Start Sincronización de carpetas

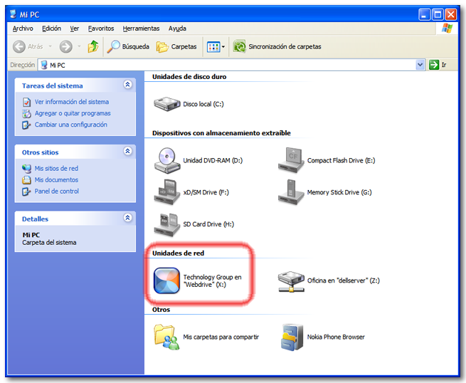(x=277, y=47)
